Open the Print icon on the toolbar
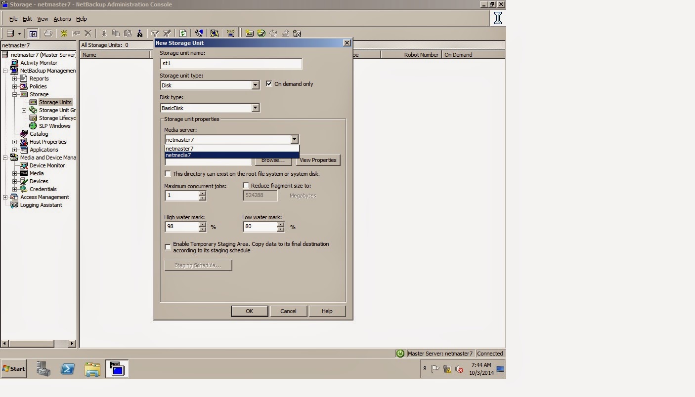This screenshot has width=695, height=397. [48, 33]
